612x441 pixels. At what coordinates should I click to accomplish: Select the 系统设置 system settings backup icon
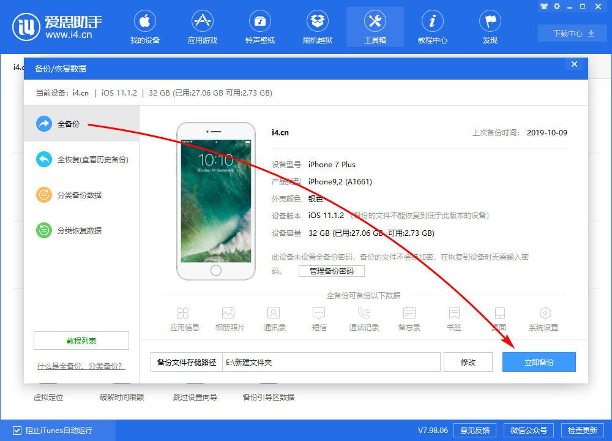(x=543, y=317)
